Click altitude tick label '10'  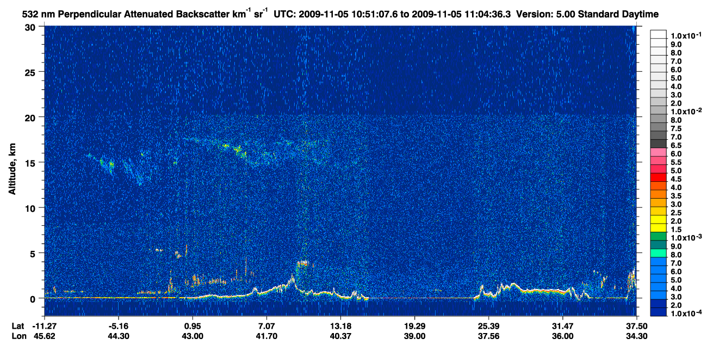pyautogui.click(x=31, y=208)
